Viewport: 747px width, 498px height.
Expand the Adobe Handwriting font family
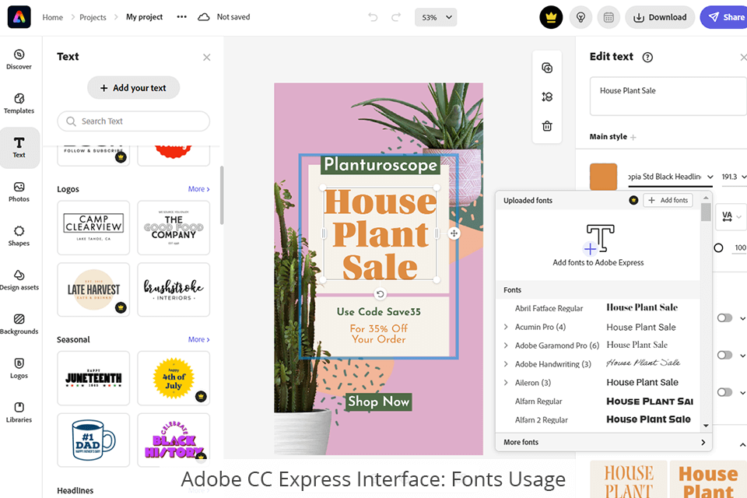pos(506,364)
